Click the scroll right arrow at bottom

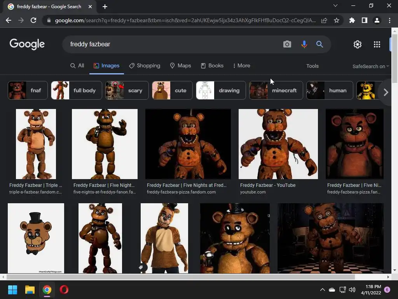[x=388, y=277]
